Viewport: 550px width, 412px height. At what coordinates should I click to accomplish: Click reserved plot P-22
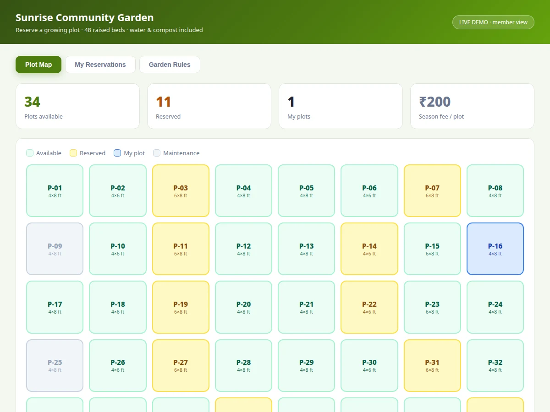point(369,307)
